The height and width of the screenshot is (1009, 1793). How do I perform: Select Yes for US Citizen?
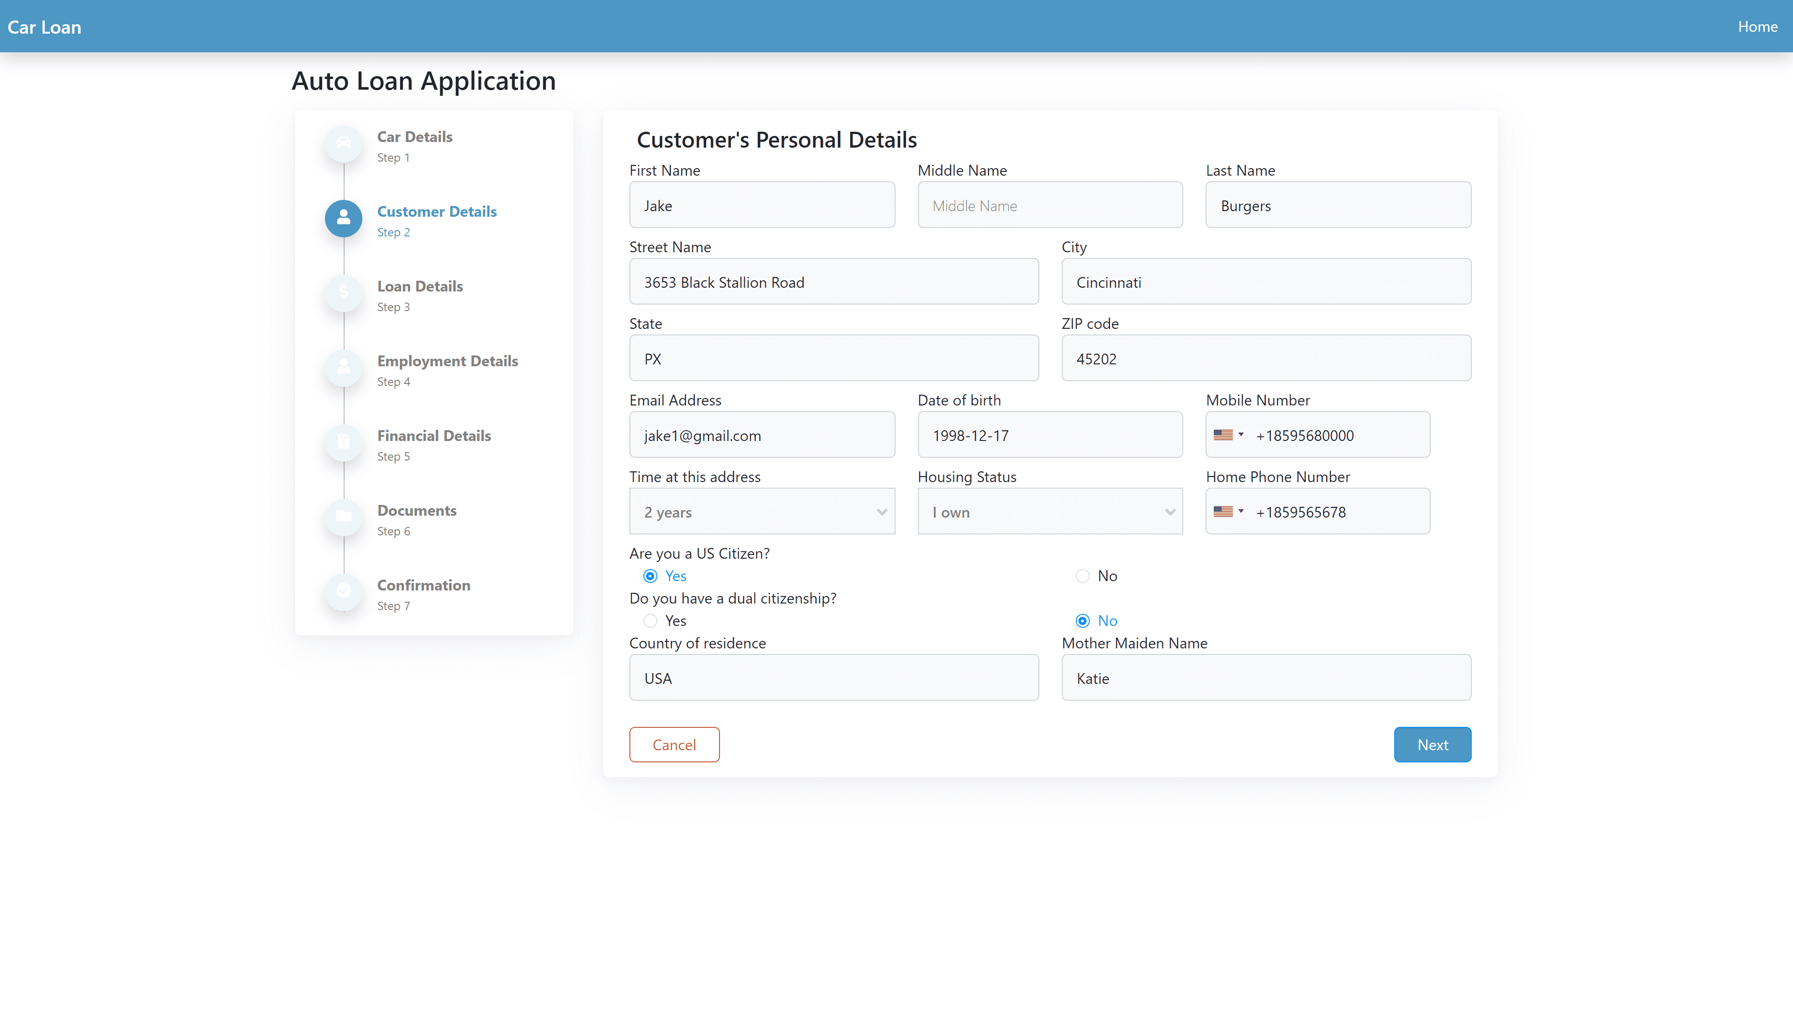click(x=650, y=576)
